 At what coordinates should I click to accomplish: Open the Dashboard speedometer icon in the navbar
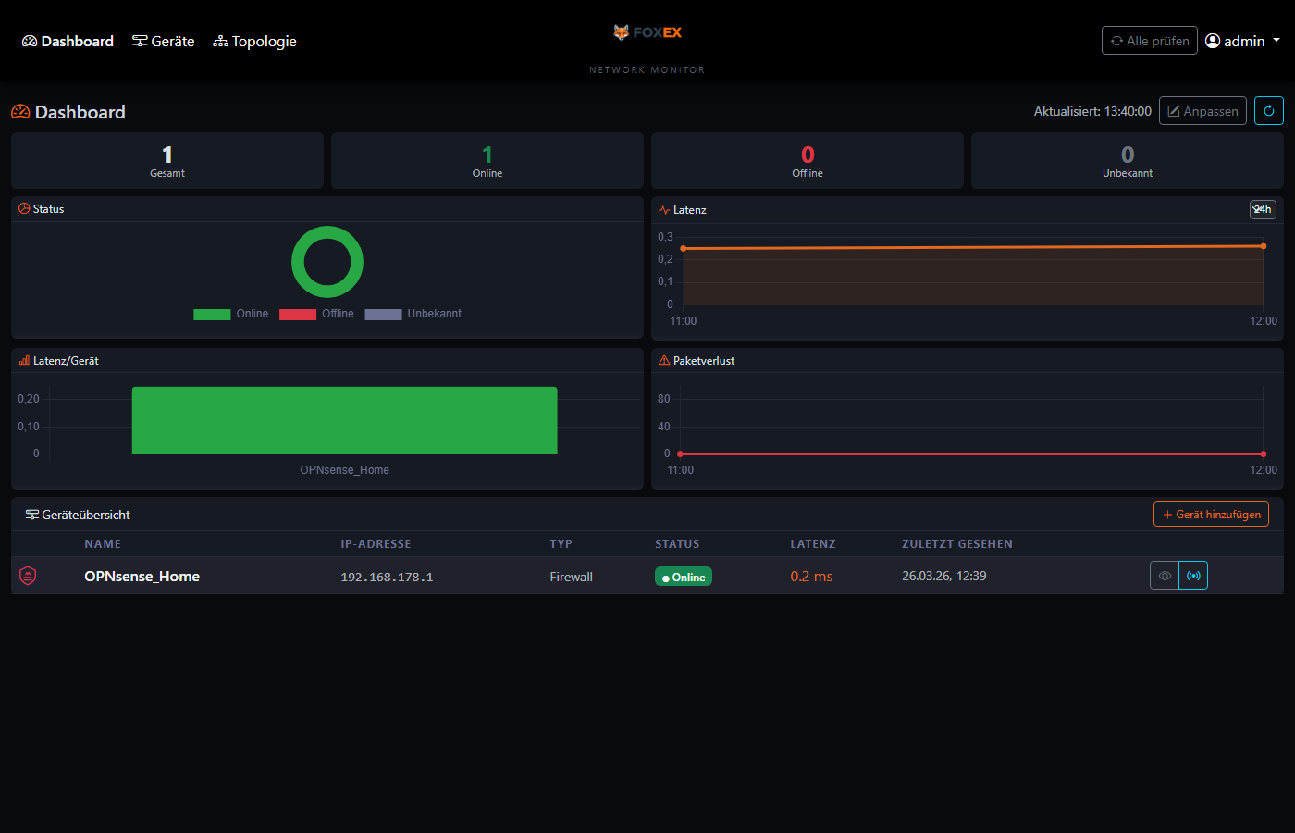pyautogui.click(x=29, y=41)
